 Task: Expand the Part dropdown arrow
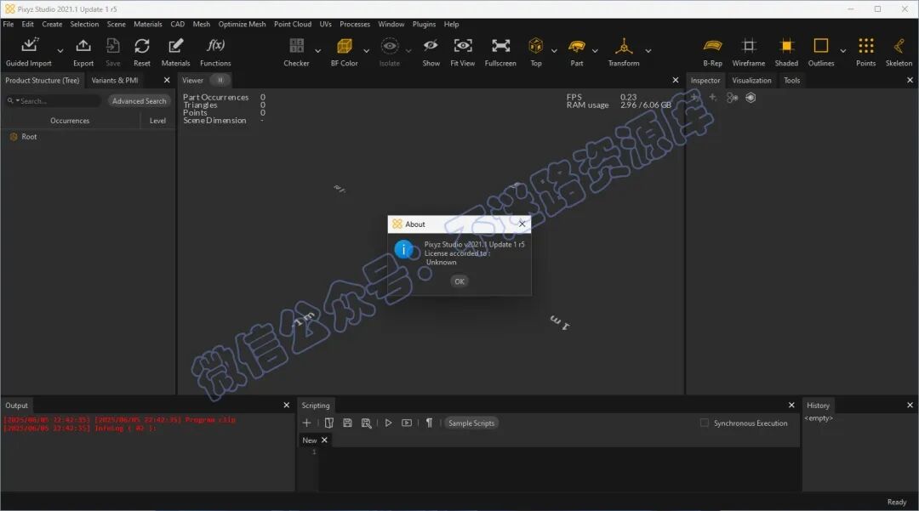(x=595, y=51)
